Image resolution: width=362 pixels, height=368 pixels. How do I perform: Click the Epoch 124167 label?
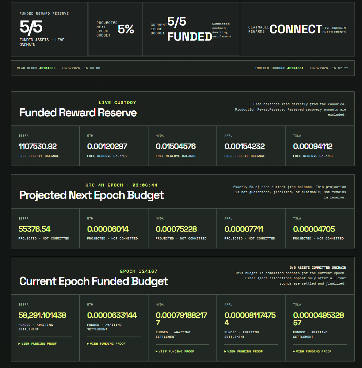pyautogui.click(x=139, y=271)
